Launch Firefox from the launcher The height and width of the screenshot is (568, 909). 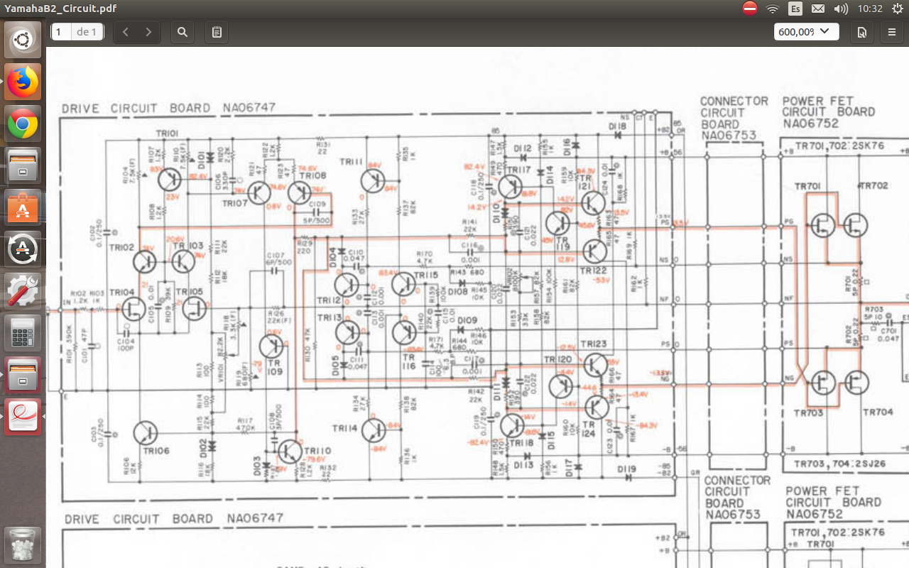click(x=23, y=82)
